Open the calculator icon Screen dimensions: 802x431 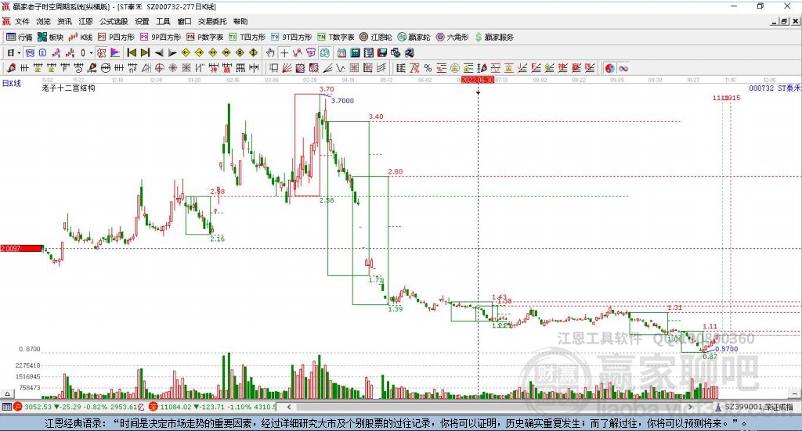tap(355, 52)
